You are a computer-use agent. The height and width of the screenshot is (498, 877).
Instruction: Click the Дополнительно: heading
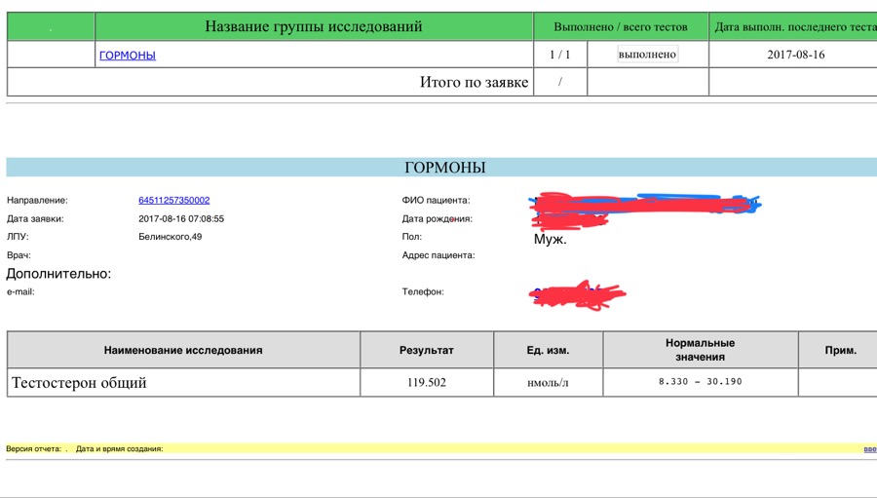(x=58, y=274)
